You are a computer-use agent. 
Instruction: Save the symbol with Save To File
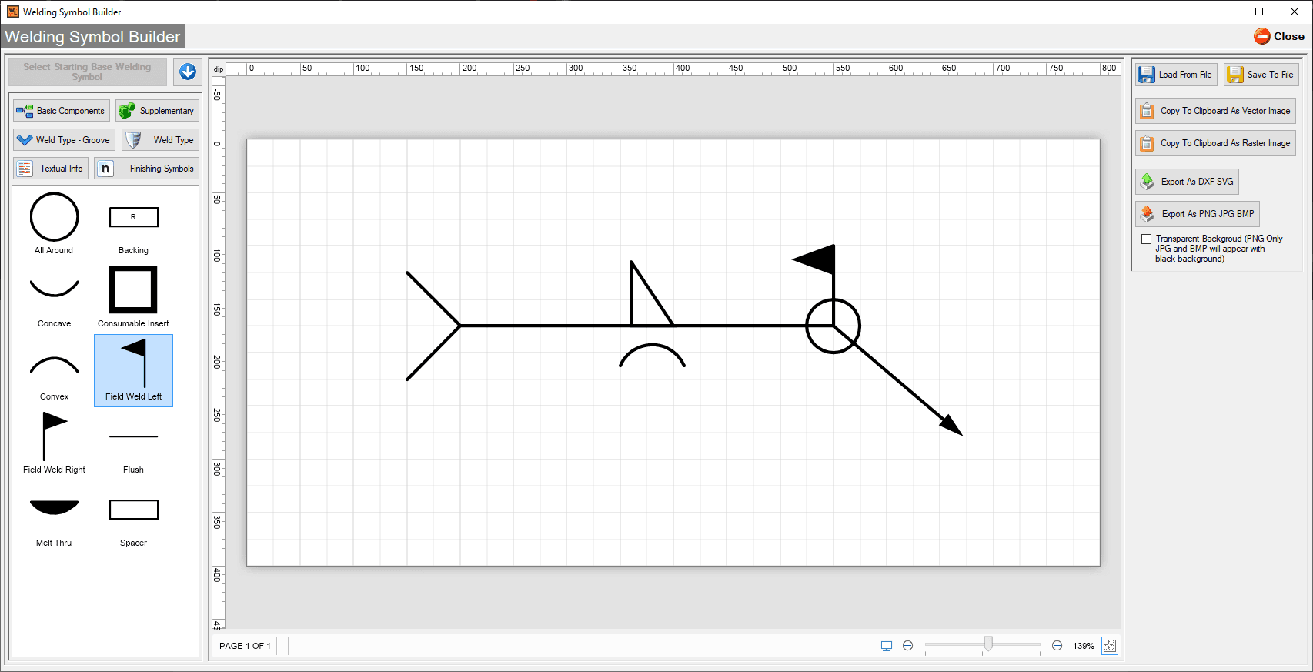coord(1261,75)
